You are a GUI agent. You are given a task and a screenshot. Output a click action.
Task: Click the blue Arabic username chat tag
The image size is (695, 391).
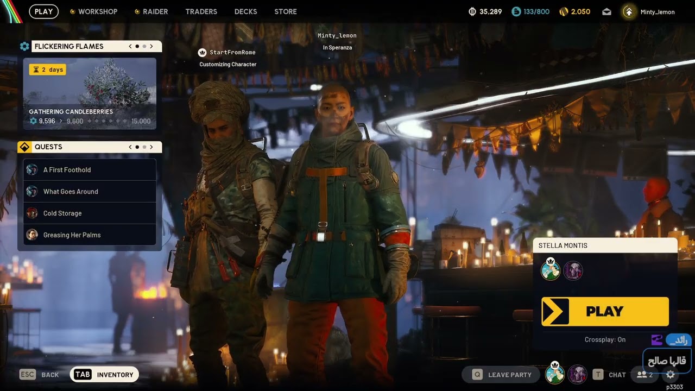(x=678, y=340)
